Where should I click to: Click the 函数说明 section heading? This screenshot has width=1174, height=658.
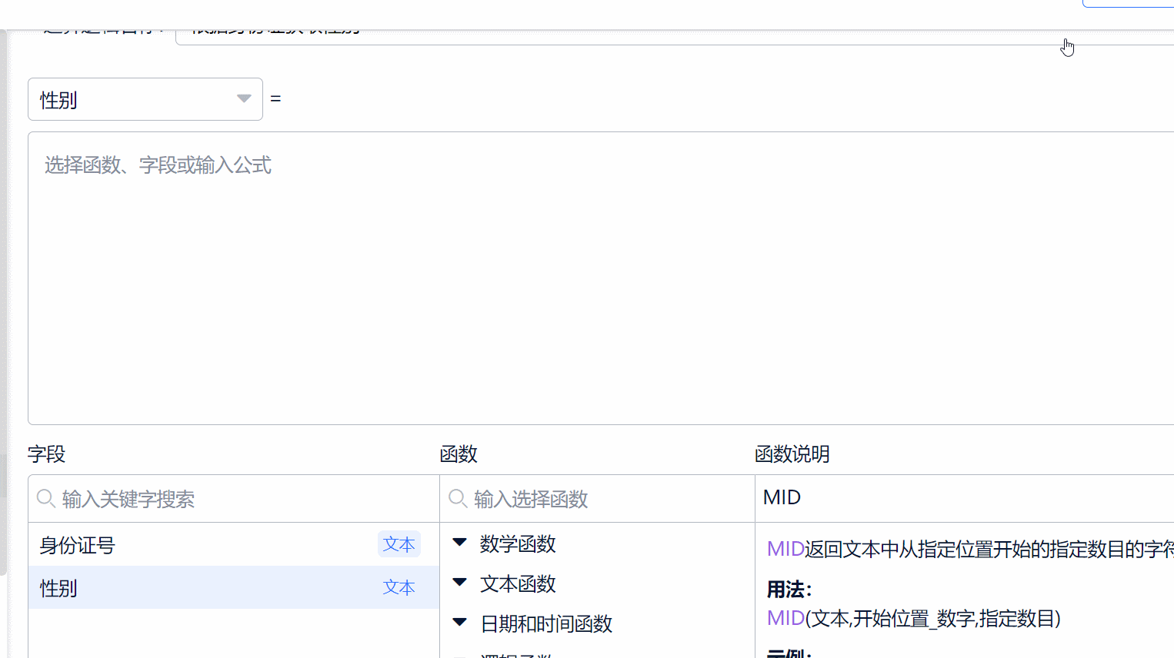[792, 454]
